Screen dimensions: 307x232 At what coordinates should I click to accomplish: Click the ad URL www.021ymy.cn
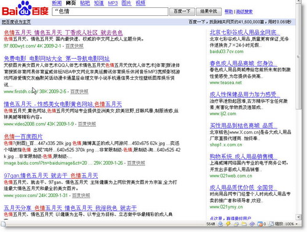(x=227, y=207)
